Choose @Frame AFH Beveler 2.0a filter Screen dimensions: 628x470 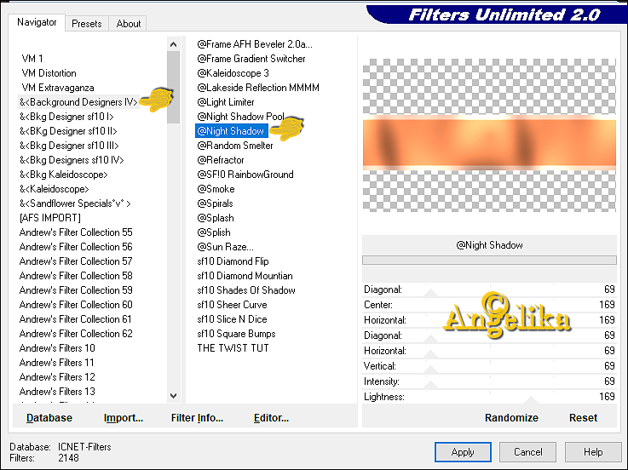pos(254,44)
